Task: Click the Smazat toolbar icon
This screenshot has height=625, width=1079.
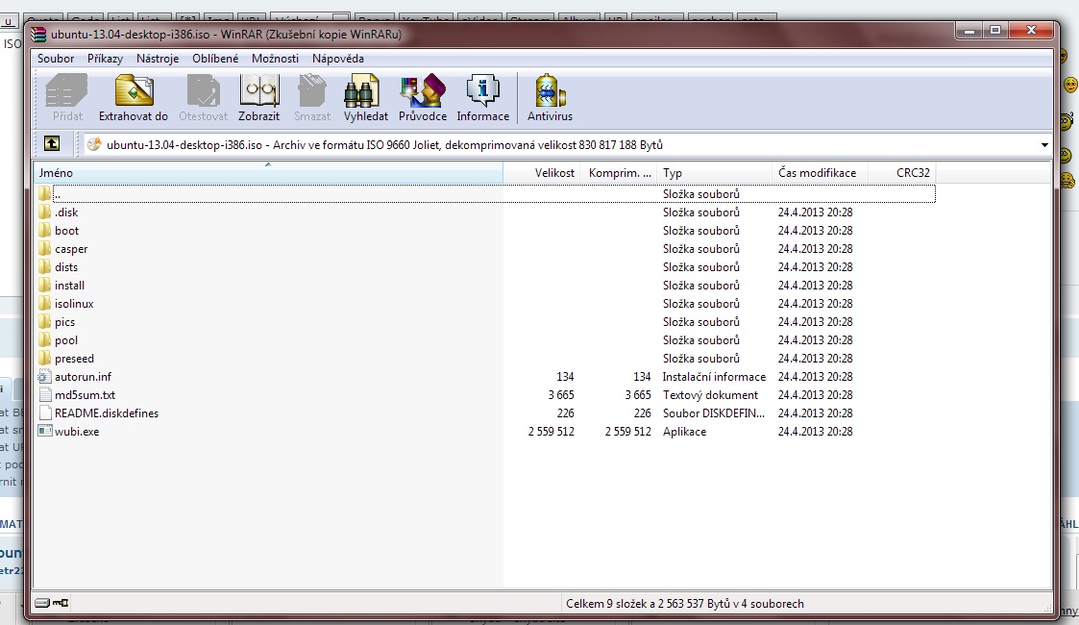Action: pyautogui.click(x=312, y=98)
